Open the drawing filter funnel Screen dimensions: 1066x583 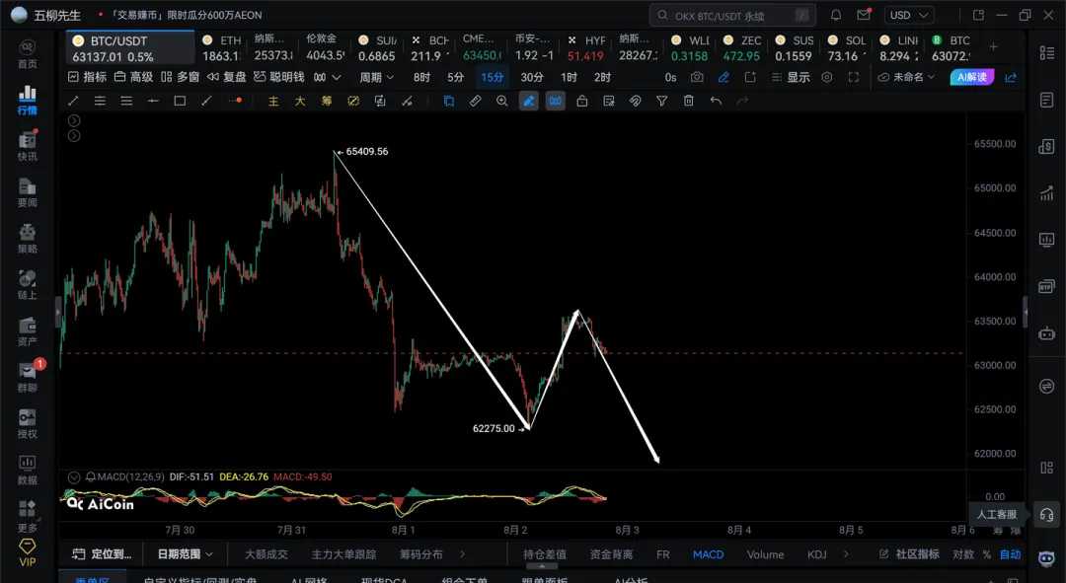coord(661,102)
